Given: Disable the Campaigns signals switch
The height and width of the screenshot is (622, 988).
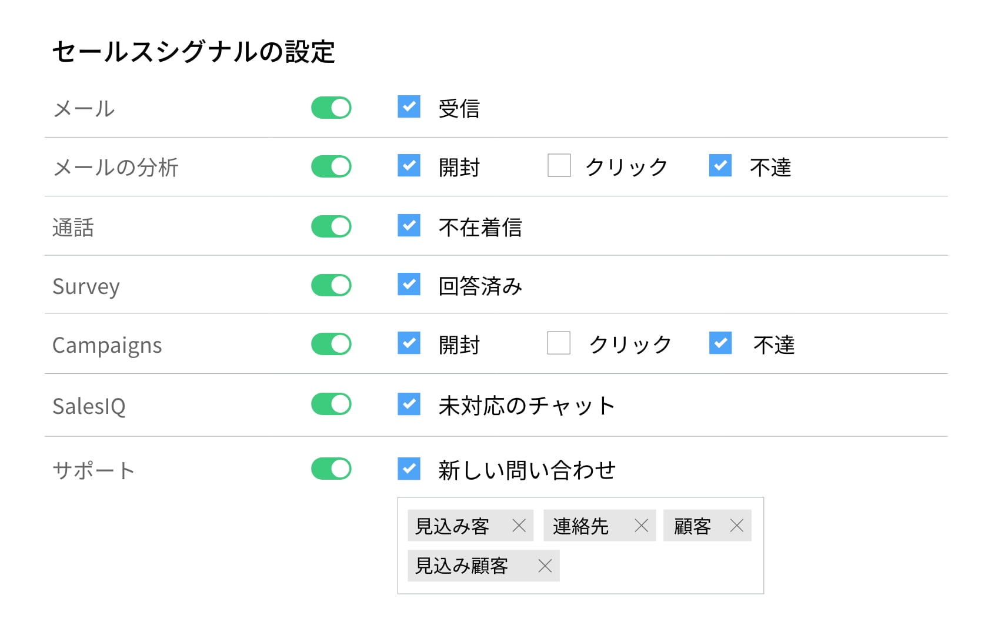Looking at the screenshot, I should pyautogui.click(x=331, y=344).
